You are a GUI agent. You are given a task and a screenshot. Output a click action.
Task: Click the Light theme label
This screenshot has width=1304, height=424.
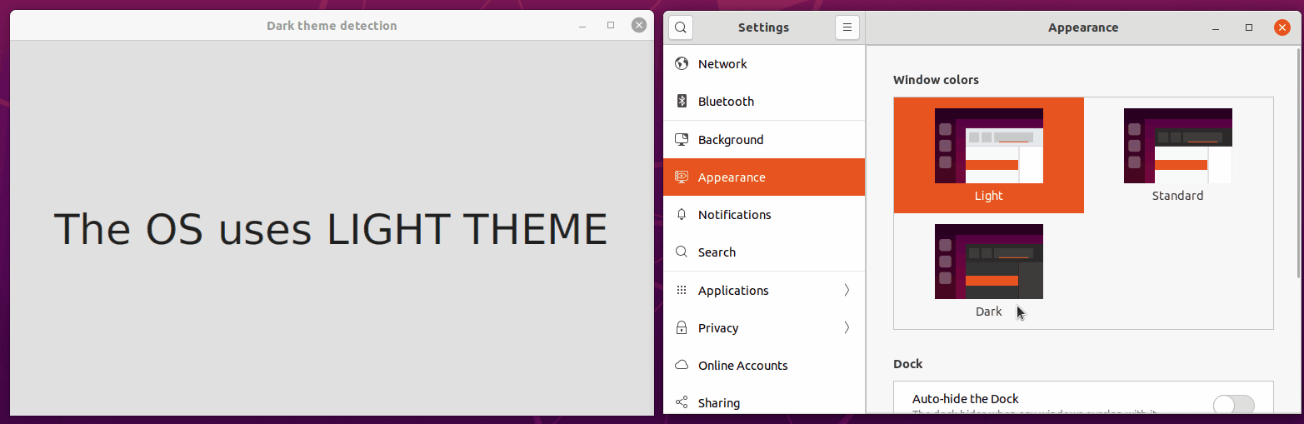point(989,196)
